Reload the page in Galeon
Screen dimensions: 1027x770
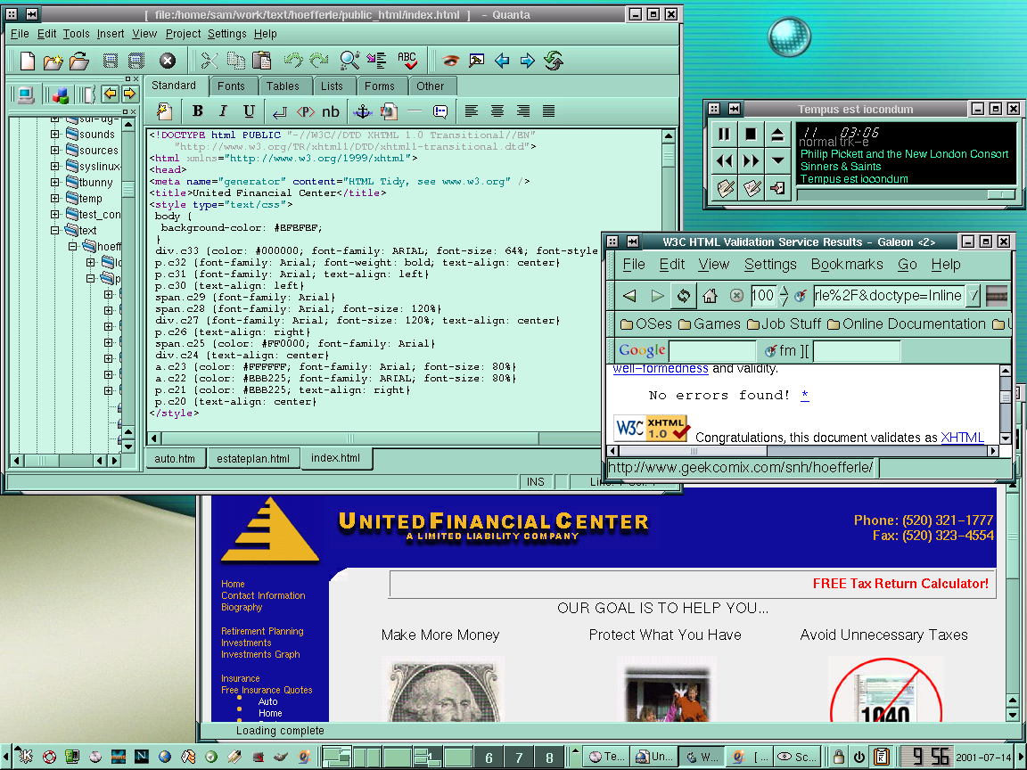[683, 296]
